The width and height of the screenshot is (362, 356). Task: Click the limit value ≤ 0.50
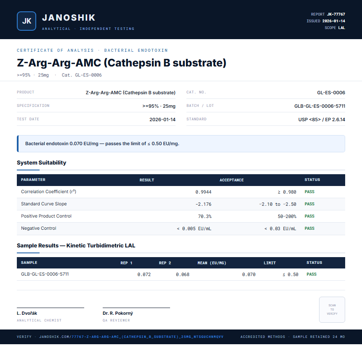(290, 274)
